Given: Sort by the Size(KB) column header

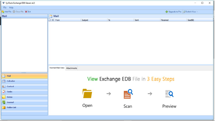Looking at the screenshot, I should (x=200, y=20).
